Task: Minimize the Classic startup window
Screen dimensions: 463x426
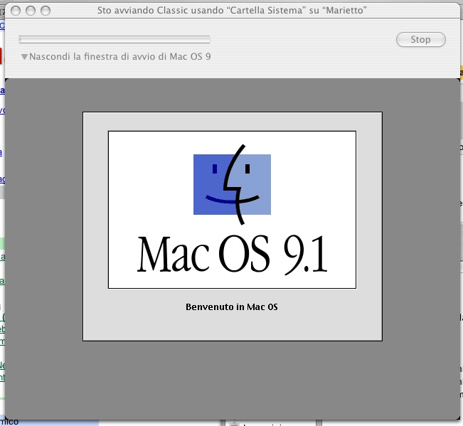Action: coord(31,11)
